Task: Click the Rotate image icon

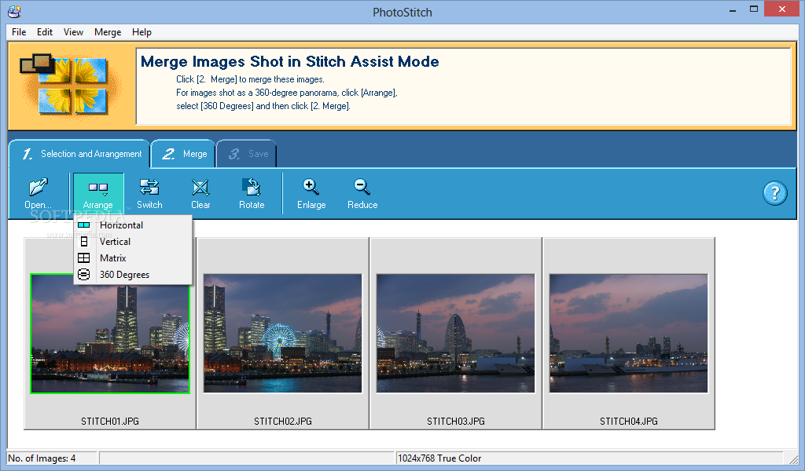Action: click(x=252, y=187)
